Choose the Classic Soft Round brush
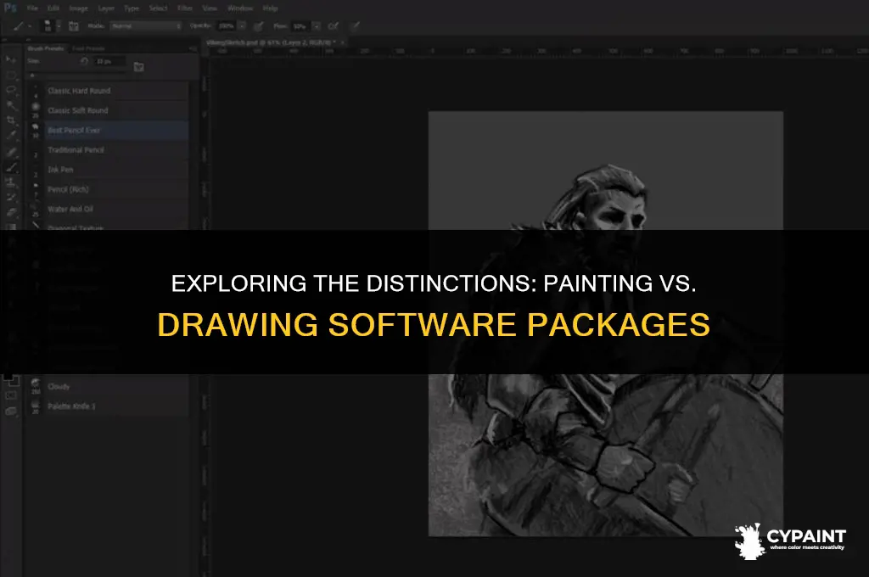 [x=109, y=110]
